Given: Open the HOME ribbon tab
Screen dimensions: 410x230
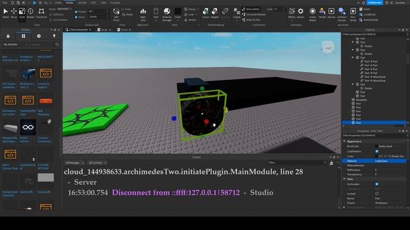Looking at the screenshot, I should pos(58,3).
